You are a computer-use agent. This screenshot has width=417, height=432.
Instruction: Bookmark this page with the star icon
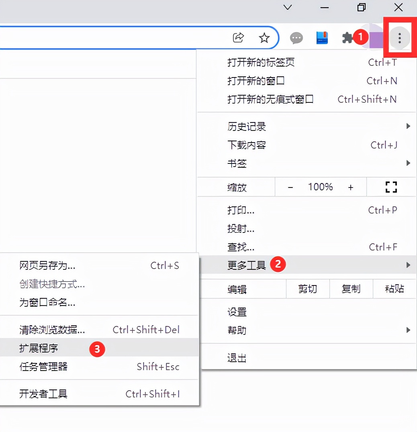(264, 38)
